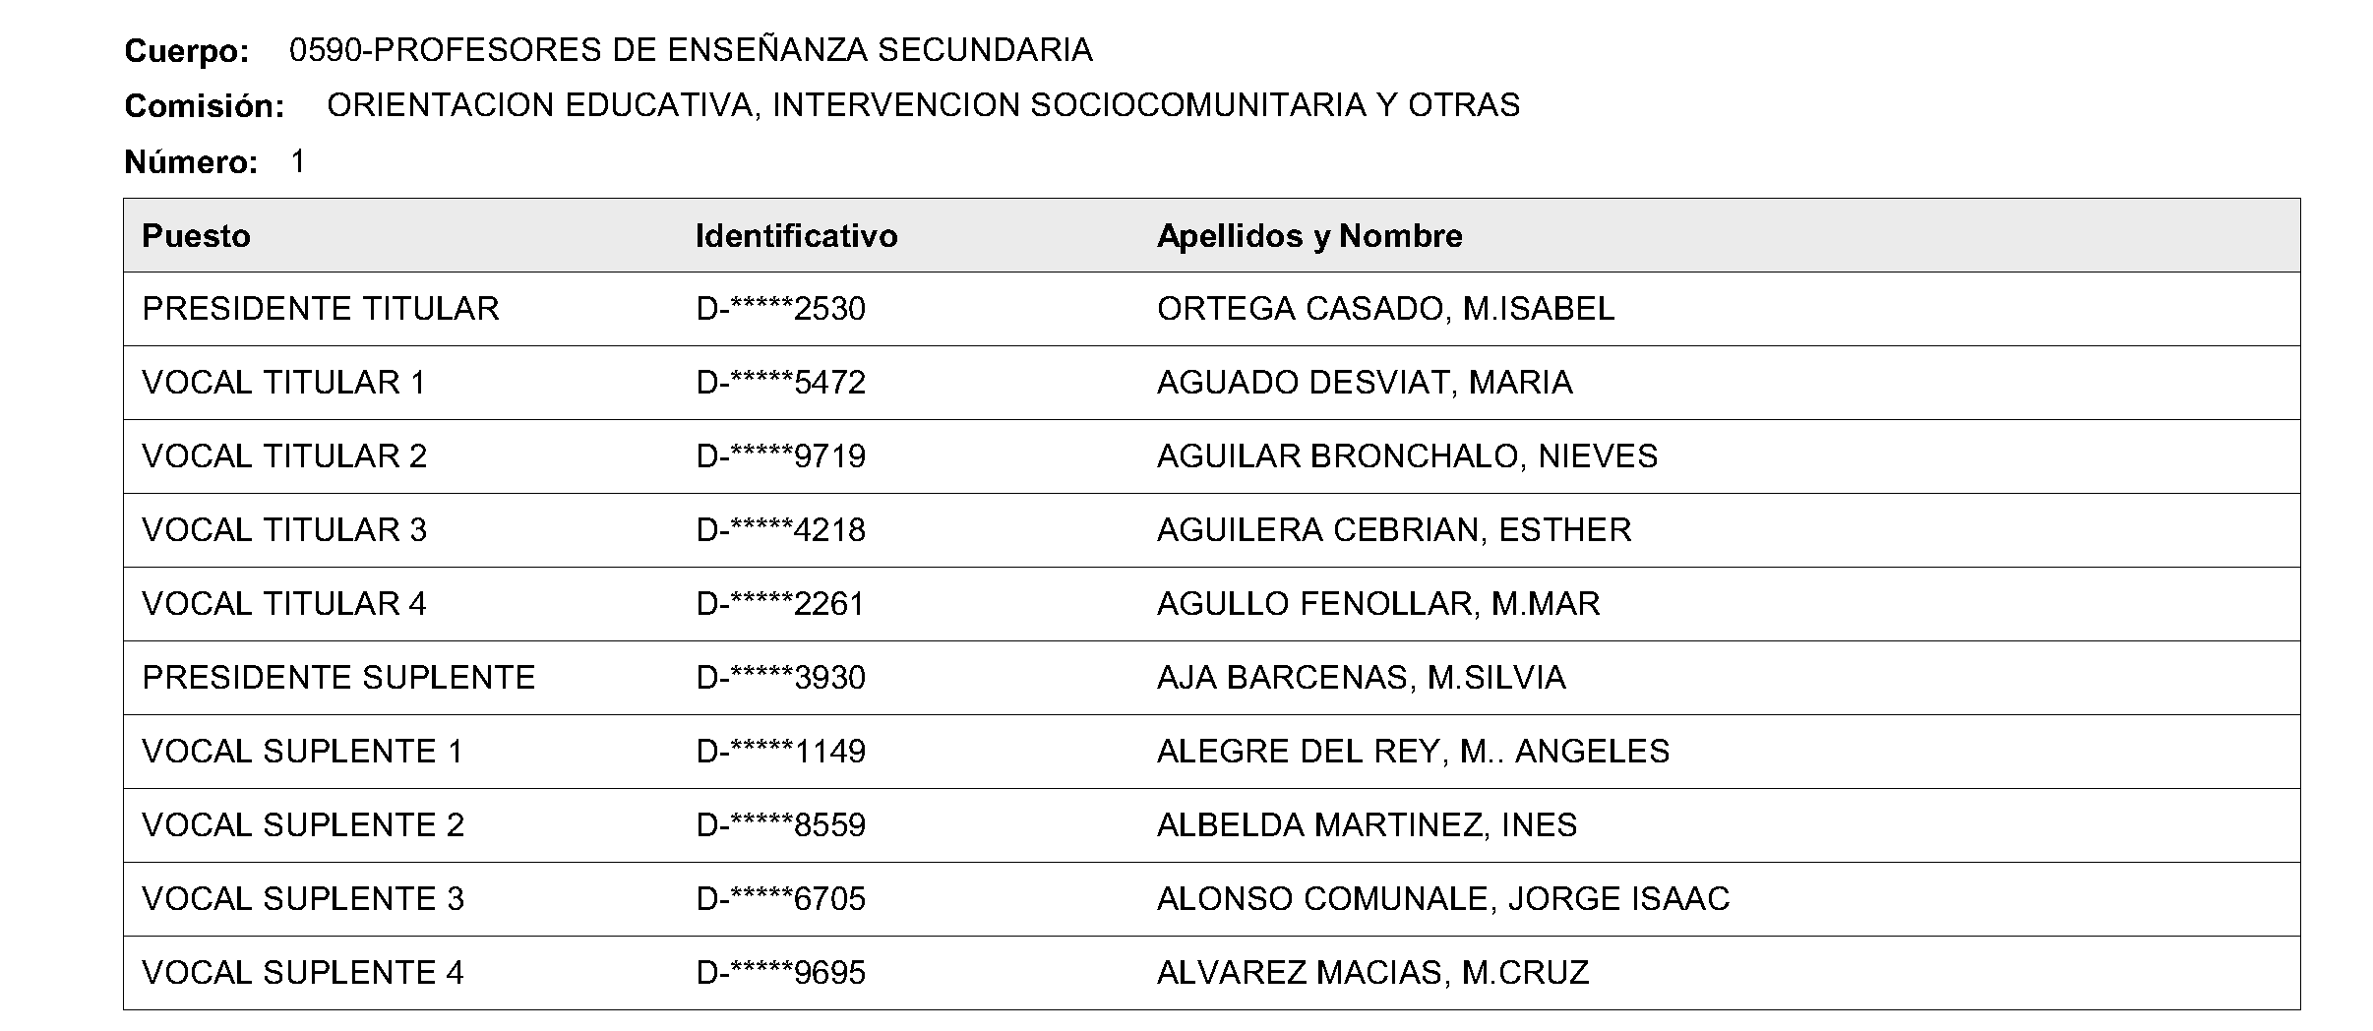
Task: Click name ORTEGA CASADO, M.ISABEL
Action: pyautogui.click(x=1385, y=309)
